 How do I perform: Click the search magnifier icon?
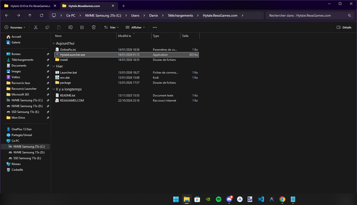349,15
